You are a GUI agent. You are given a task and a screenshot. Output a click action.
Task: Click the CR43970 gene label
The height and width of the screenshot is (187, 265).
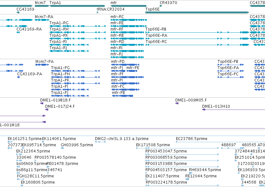coord(168,3)
